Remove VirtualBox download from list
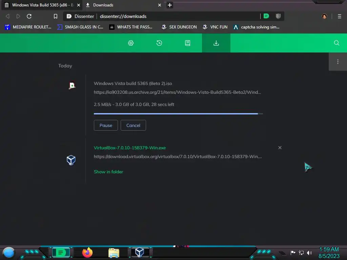 coord(280,148)
